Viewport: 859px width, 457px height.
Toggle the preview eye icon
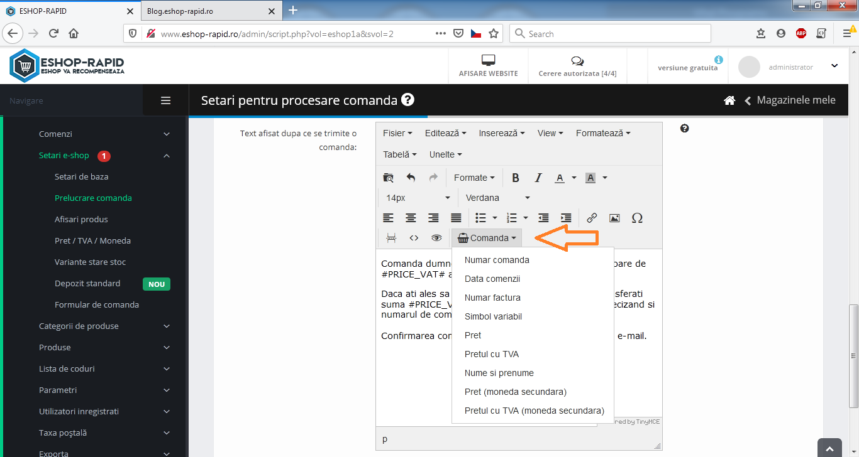tap(436, 238)
